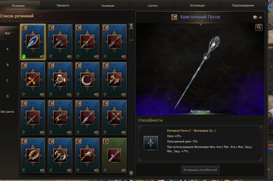Filter relic list by rank A

tap(7, 49)
